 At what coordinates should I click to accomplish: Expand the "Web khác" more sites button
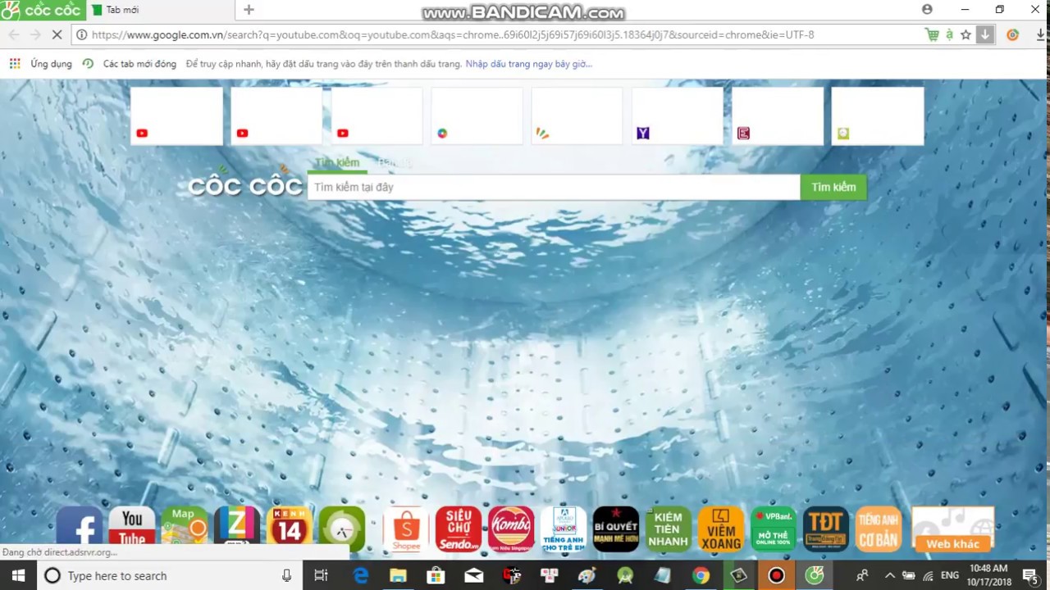point(953,529)
